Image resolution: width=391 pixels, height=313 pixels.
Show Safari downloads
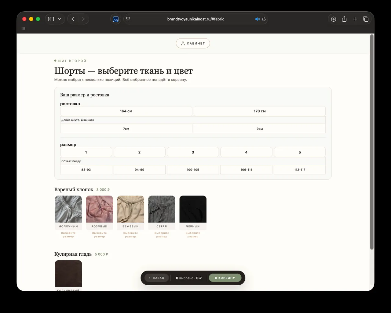(x=334, y=19)
